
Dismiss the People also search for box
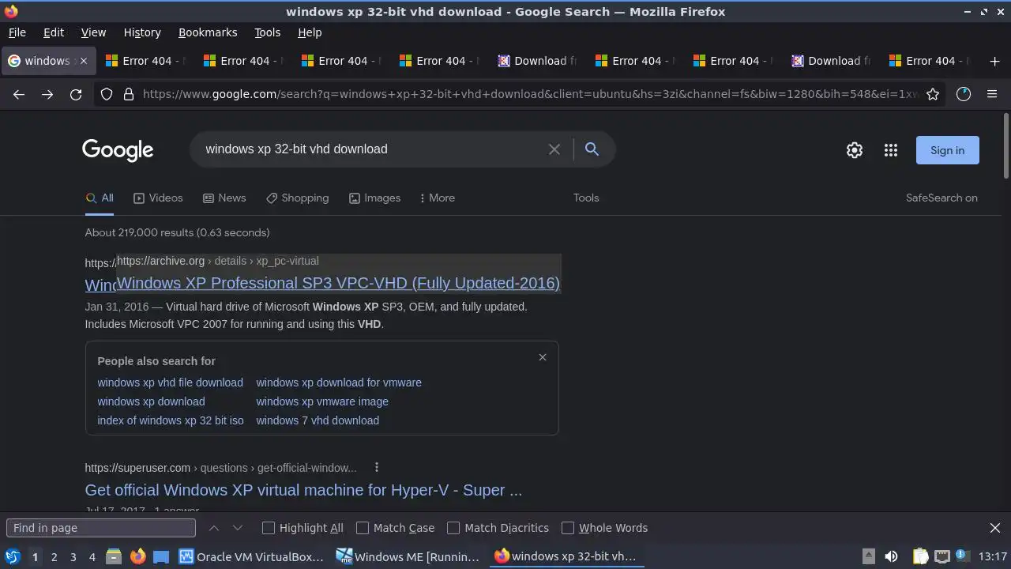[543, 357]
